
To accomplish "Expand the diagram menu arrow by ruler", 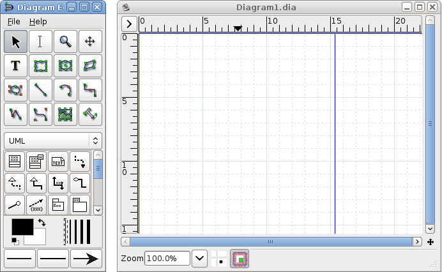I will click(x=129, y=24).
